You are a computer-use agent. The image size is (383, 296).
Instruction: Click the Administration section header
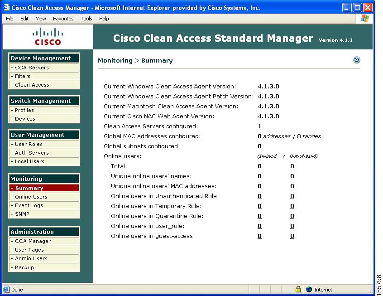pyautogui.click(x=44, y=232)
